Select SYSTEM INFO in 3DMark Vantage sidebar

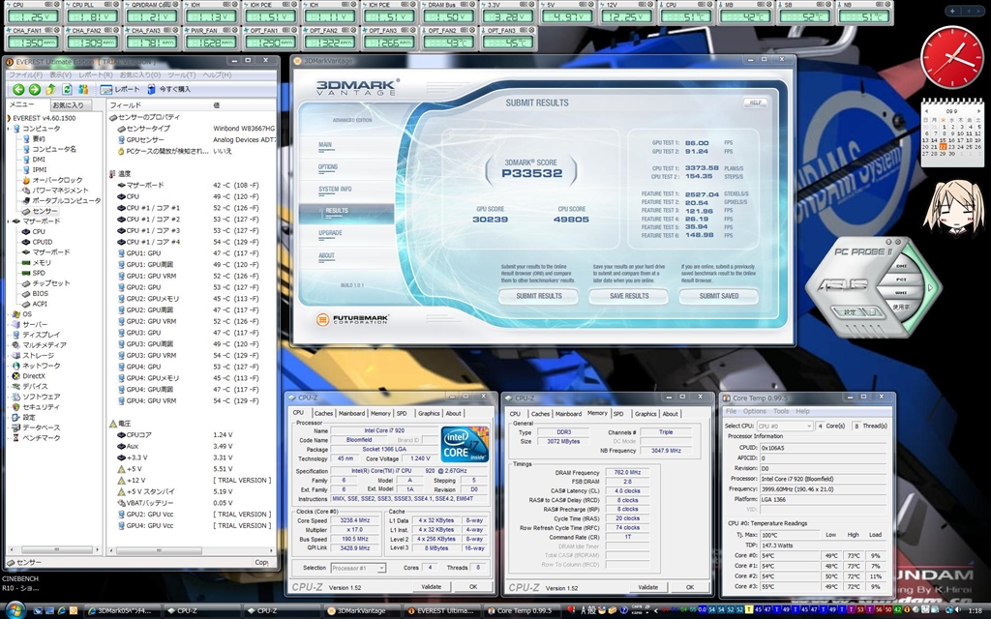[x=335, y=189]
